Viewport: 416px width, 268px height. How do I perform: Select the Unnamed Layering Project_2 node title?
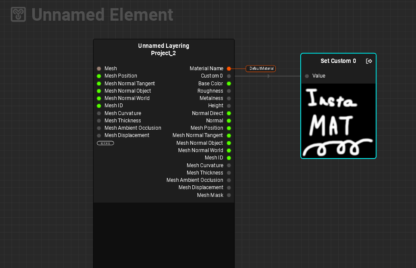(x=163, y=50)
